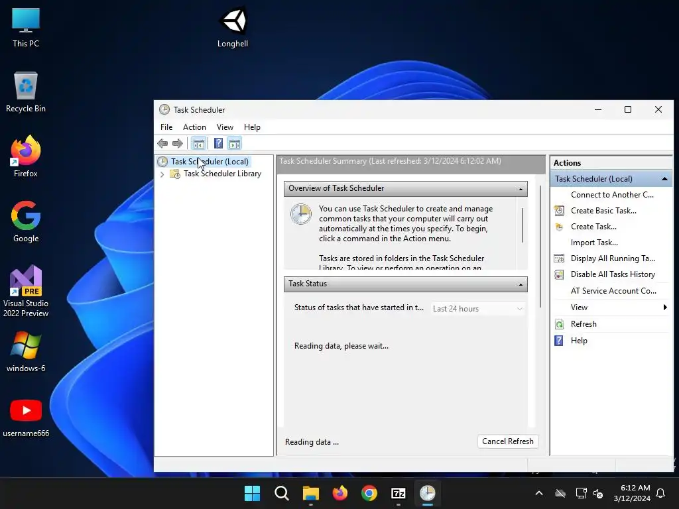The width and height of the screenshot is (679, 509).
Task: Click the green Refresh icon in Actions
Action: coord(560,324)
